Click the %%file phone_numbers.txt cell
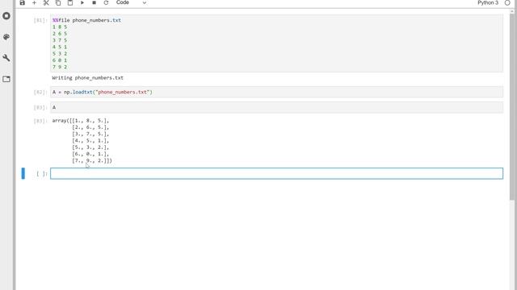517x290 pixels. tap(276, 43)
